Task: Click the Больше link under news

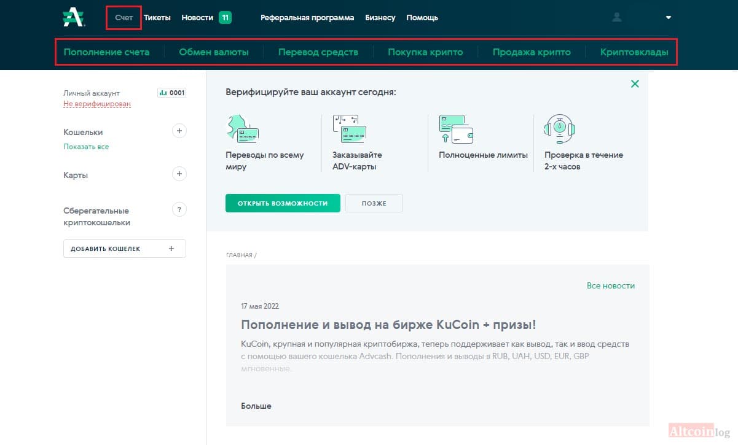Action: click(256, 406)
